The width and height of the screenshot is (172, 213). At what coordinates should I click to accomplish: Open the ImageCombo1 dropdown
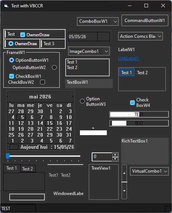[106, 51]
